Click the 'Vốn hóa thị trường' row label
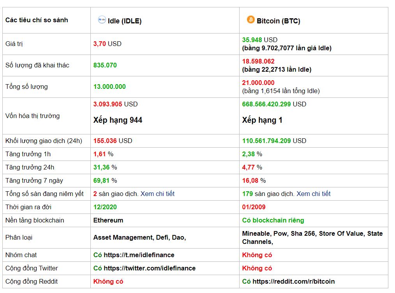395x293 pixels. [32, 116]
